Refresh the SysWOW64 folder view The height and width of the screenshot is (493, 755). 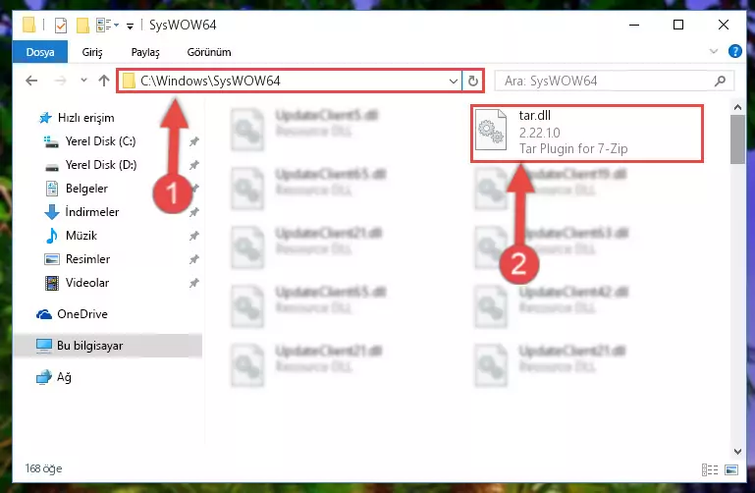pyautogui.click(x=473, y=81)
